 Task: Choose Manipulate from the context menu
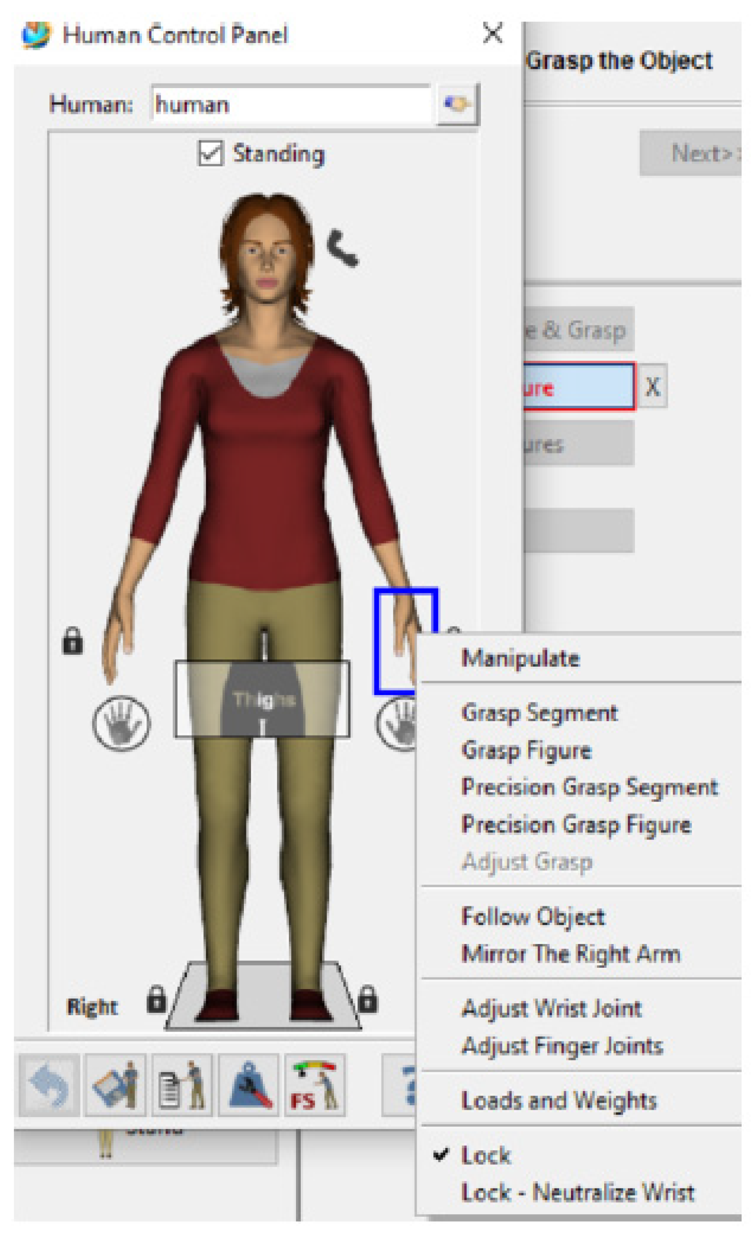point(520,658)
